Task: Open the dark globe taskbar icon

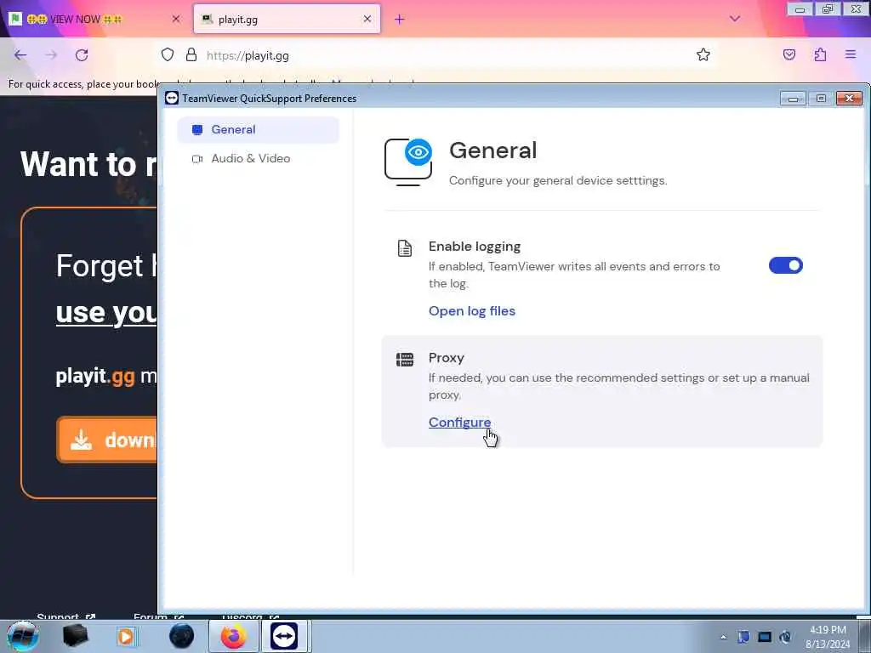Action: click(x=182, y=636)
